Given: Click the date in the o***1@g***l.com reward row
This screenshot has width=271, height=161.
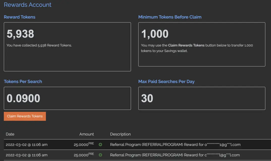Looking at the screenshot, I should click(x=27, y=145).
